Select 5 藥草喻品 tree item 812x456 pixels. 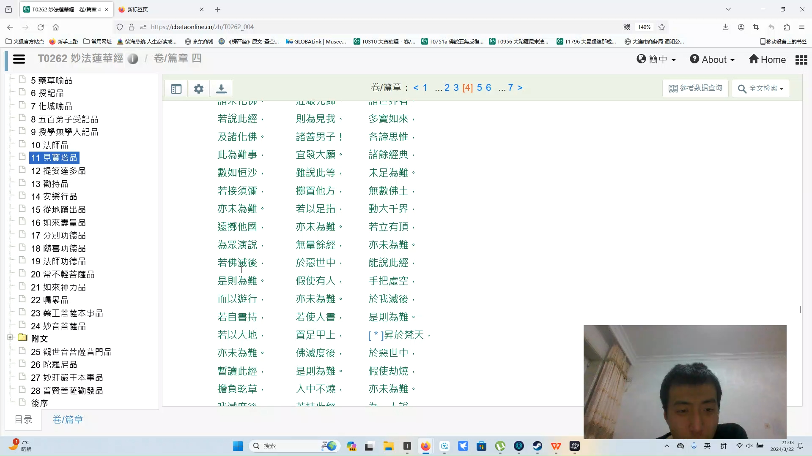51,81
